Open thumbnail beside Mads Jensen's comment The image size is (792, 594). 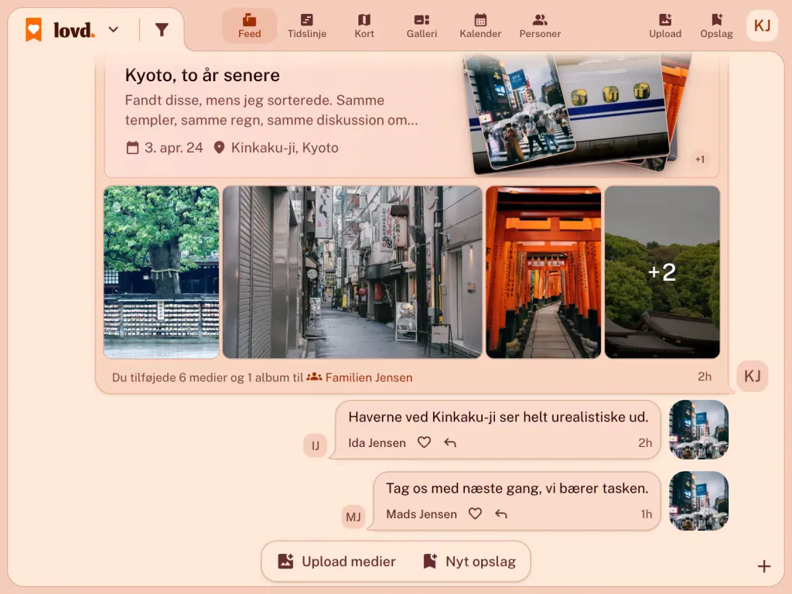tap(698, 501)
